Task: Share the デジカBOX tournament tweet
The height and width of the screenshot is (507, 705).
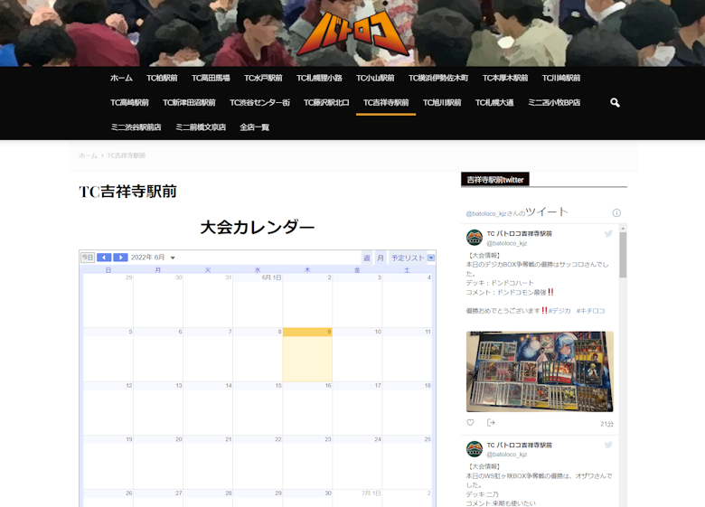Action: (x=491, y=423)
